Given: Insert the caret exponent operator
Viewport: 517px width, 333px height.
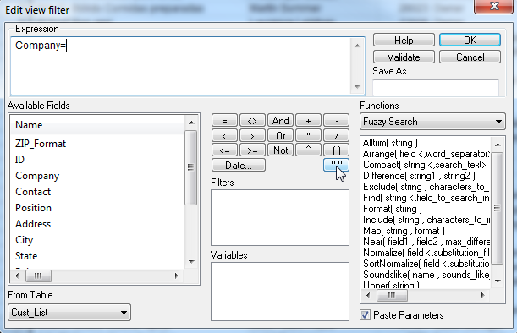Looking at the screenshot, I should pyautogui.click(x=308, y=150).
